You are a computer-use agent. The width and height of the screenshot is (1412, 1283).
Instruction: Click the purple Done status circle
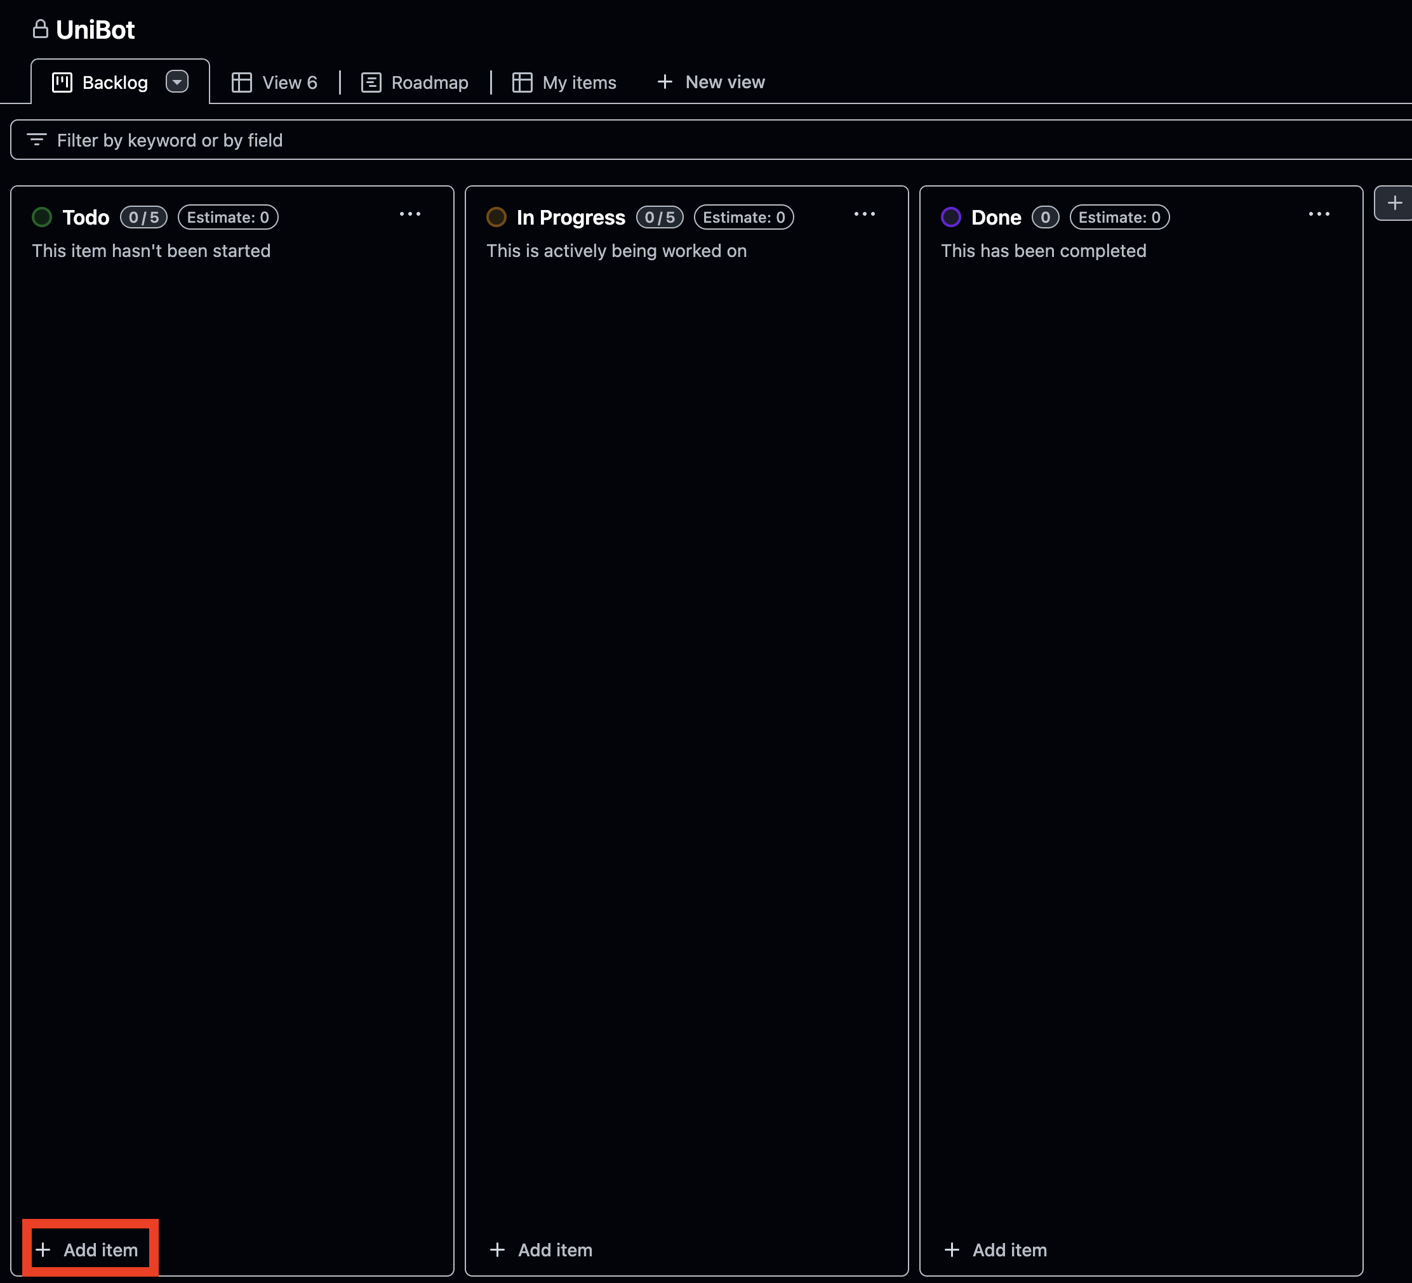pos(950,217)
